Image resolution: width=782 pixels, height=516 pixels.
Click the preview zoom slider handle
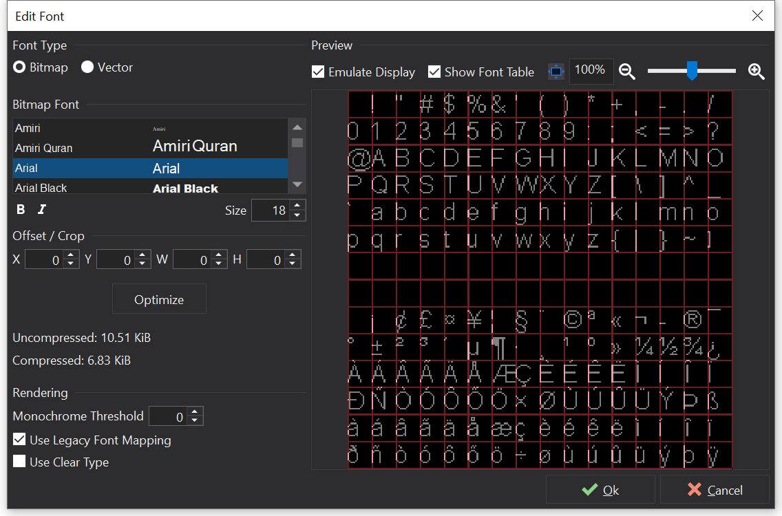coord(692,70)
